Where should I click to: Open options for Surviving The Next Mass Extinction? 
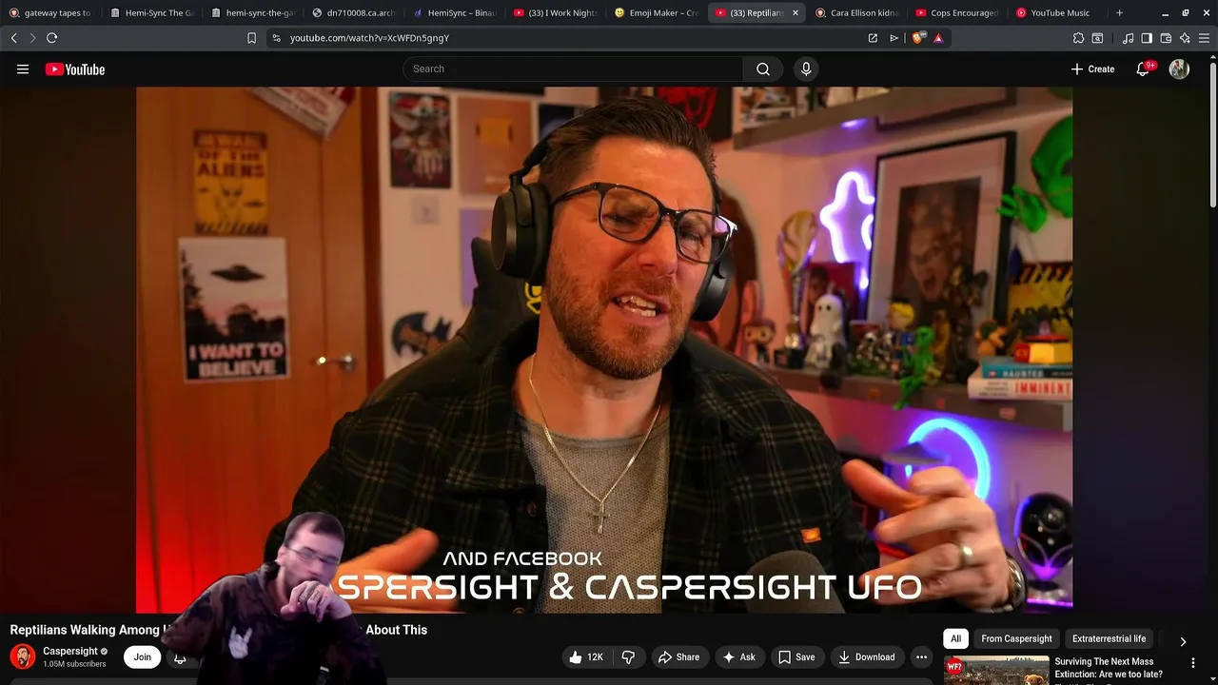tap(1193, 662)
